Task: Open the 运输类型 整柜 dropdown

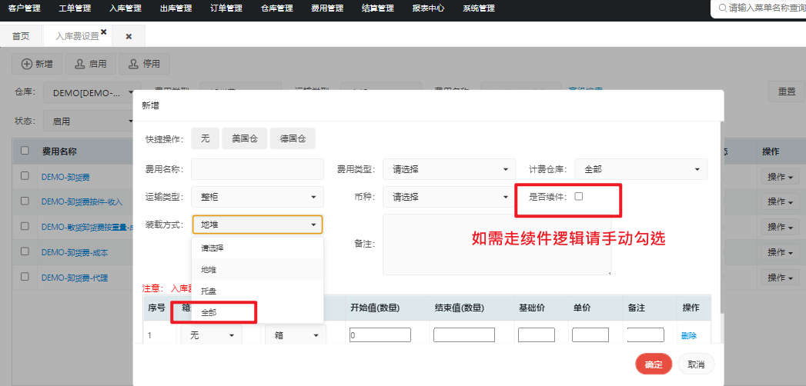Action: [258, 197]
